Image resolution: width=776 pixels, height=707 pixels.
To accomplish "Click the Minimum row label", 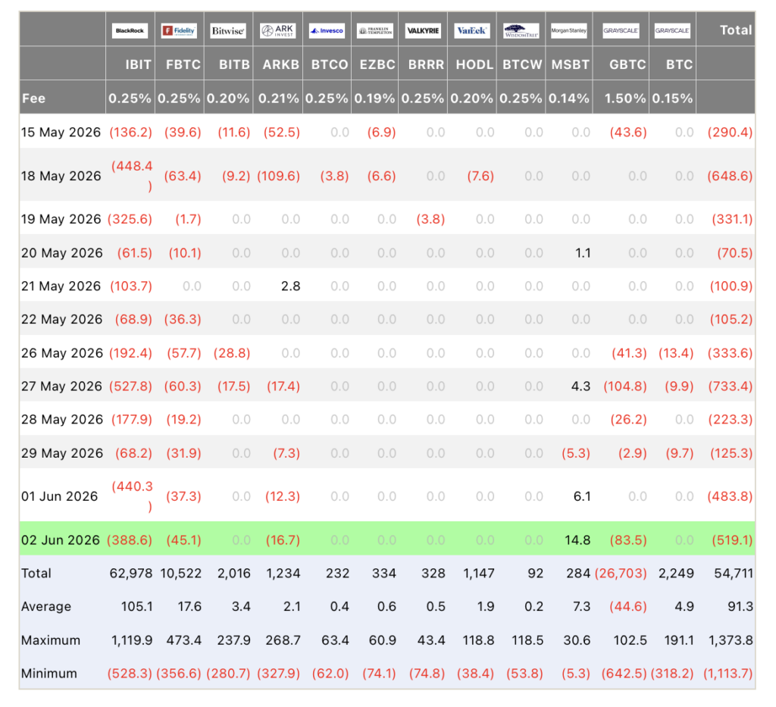I will point(49,674).
